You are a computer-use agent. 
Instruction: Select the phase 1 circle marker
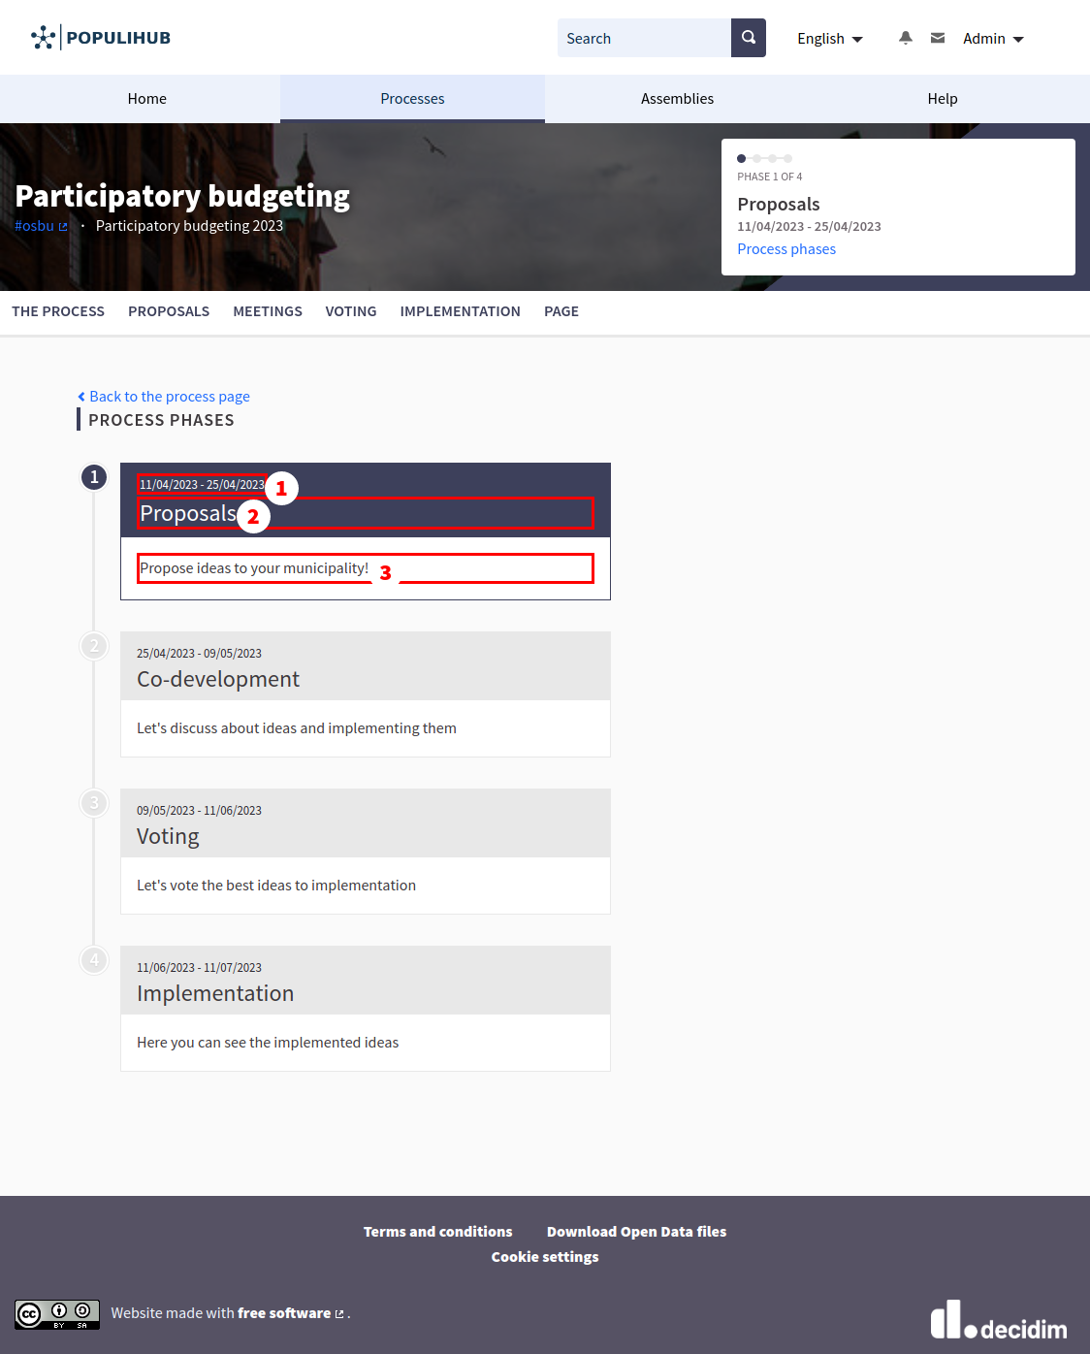click(x=94, y=477)
